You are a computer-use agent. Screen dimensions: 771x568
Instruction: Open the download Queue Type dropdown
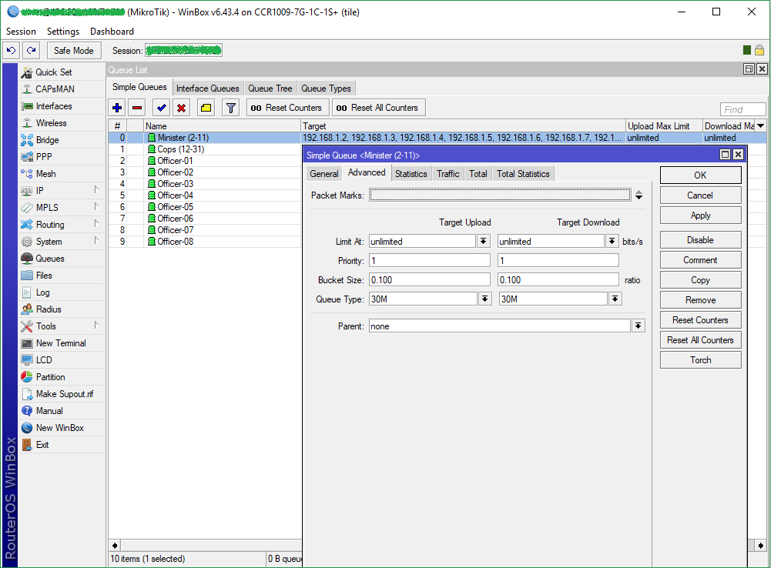615,299
